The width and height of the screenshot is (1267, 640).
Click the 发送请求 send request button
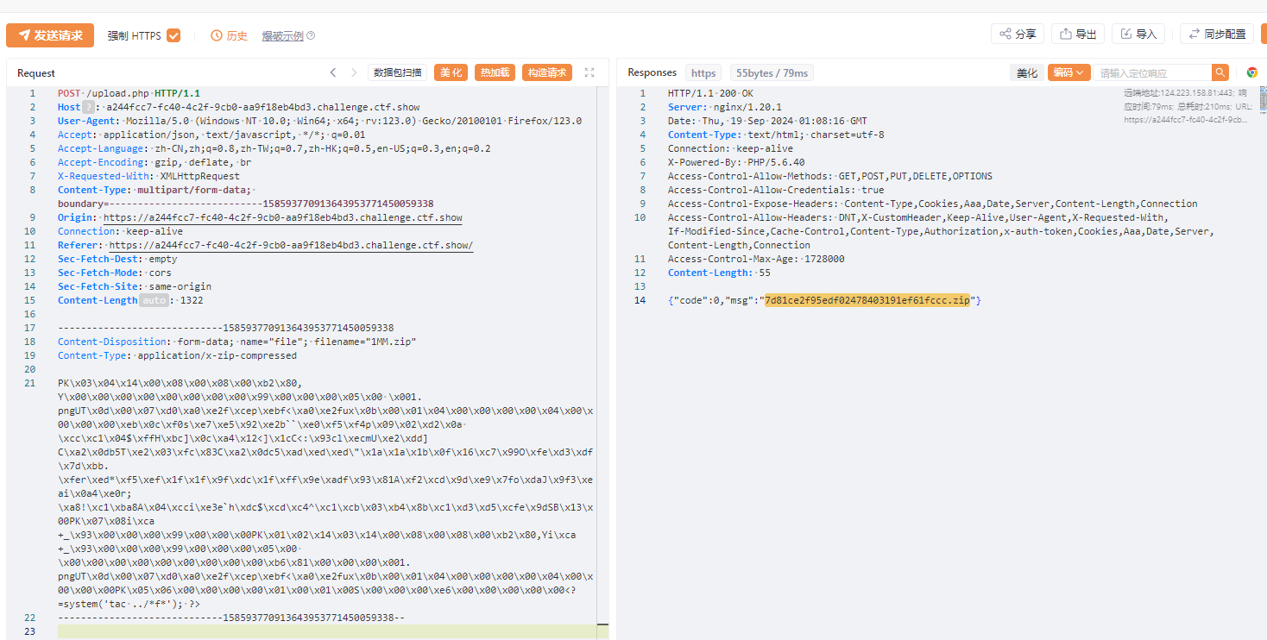tap(50, 35)
